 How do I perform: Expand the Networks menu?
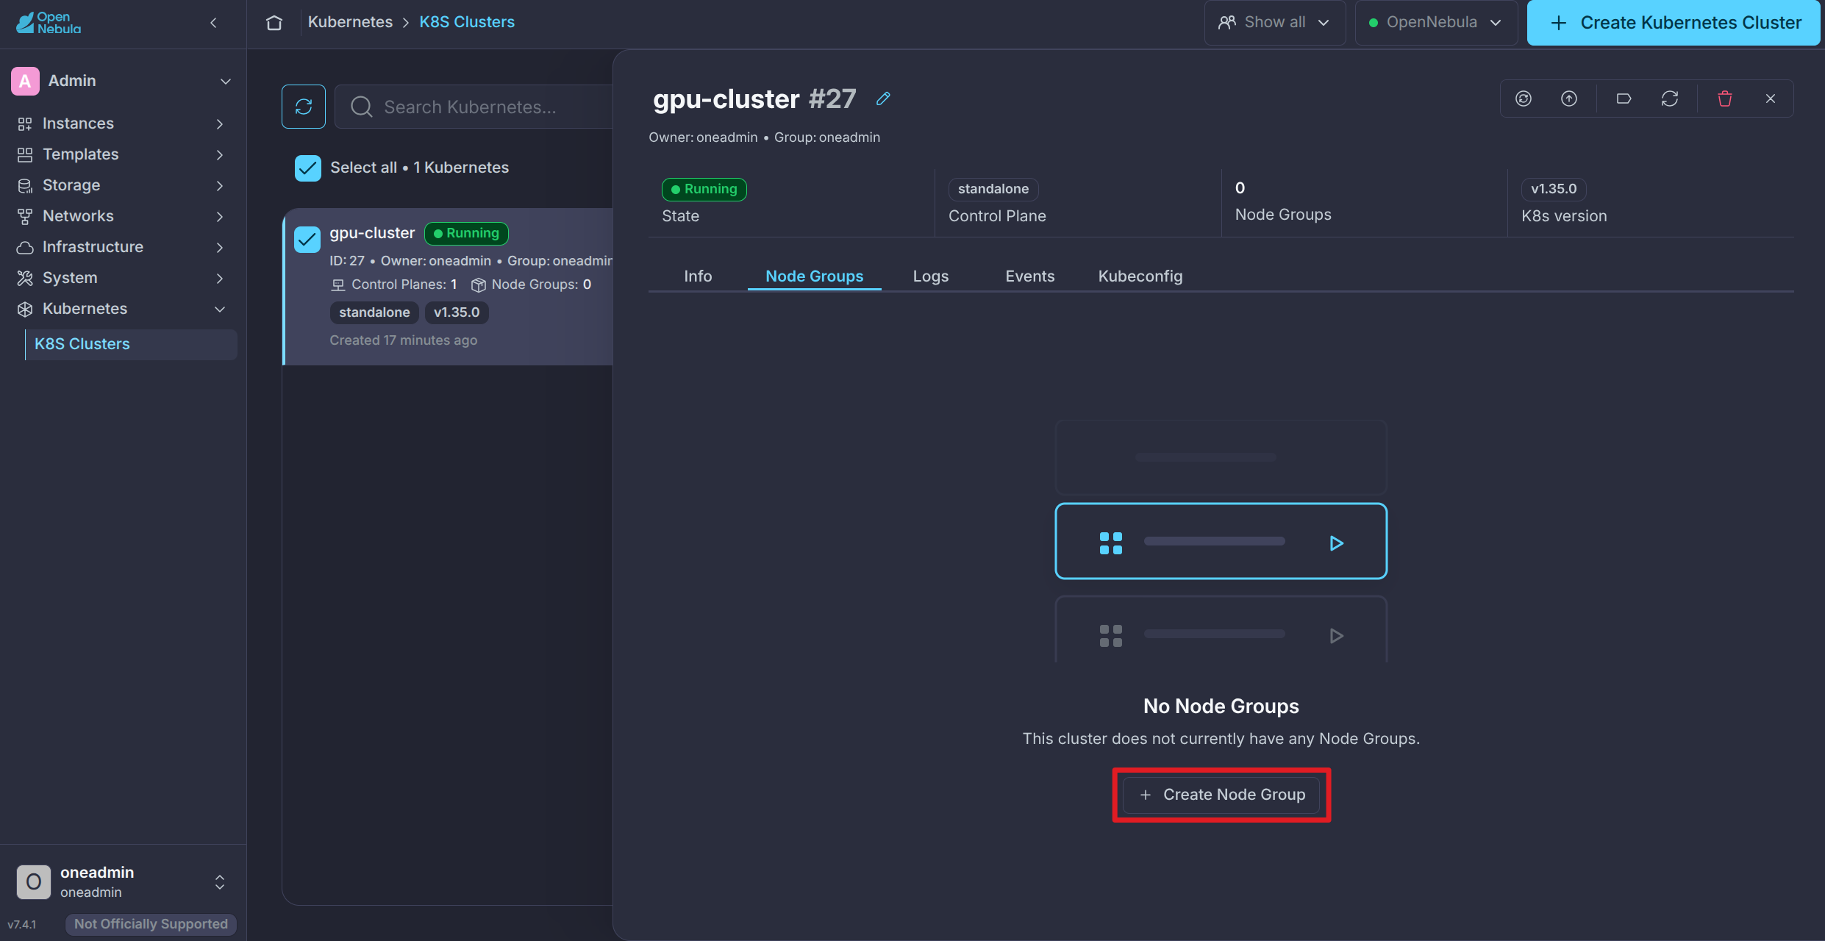(x=121, y=216)
